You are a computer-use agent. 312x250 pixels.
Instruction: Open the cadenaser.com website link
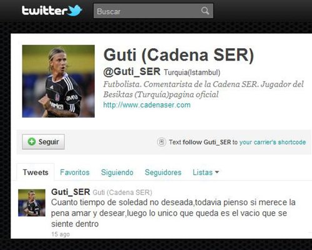click(x=147, y=105)
